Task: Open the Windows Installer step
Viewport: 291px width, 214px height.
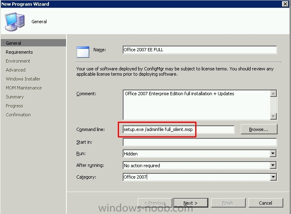Action: point(23,79)
